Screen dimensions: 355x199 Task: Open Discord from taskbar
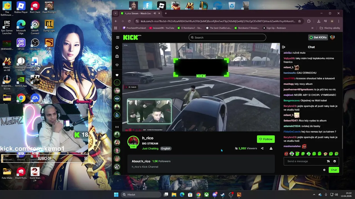(x=215, y=195)
